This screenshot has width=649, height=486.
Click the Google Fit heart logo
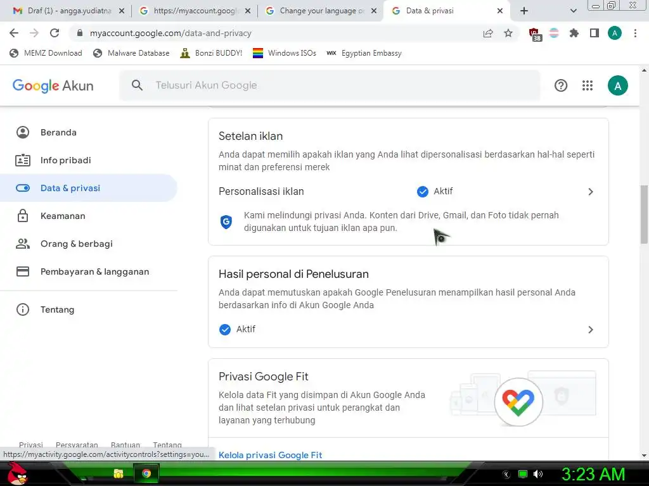pos(518,402)
